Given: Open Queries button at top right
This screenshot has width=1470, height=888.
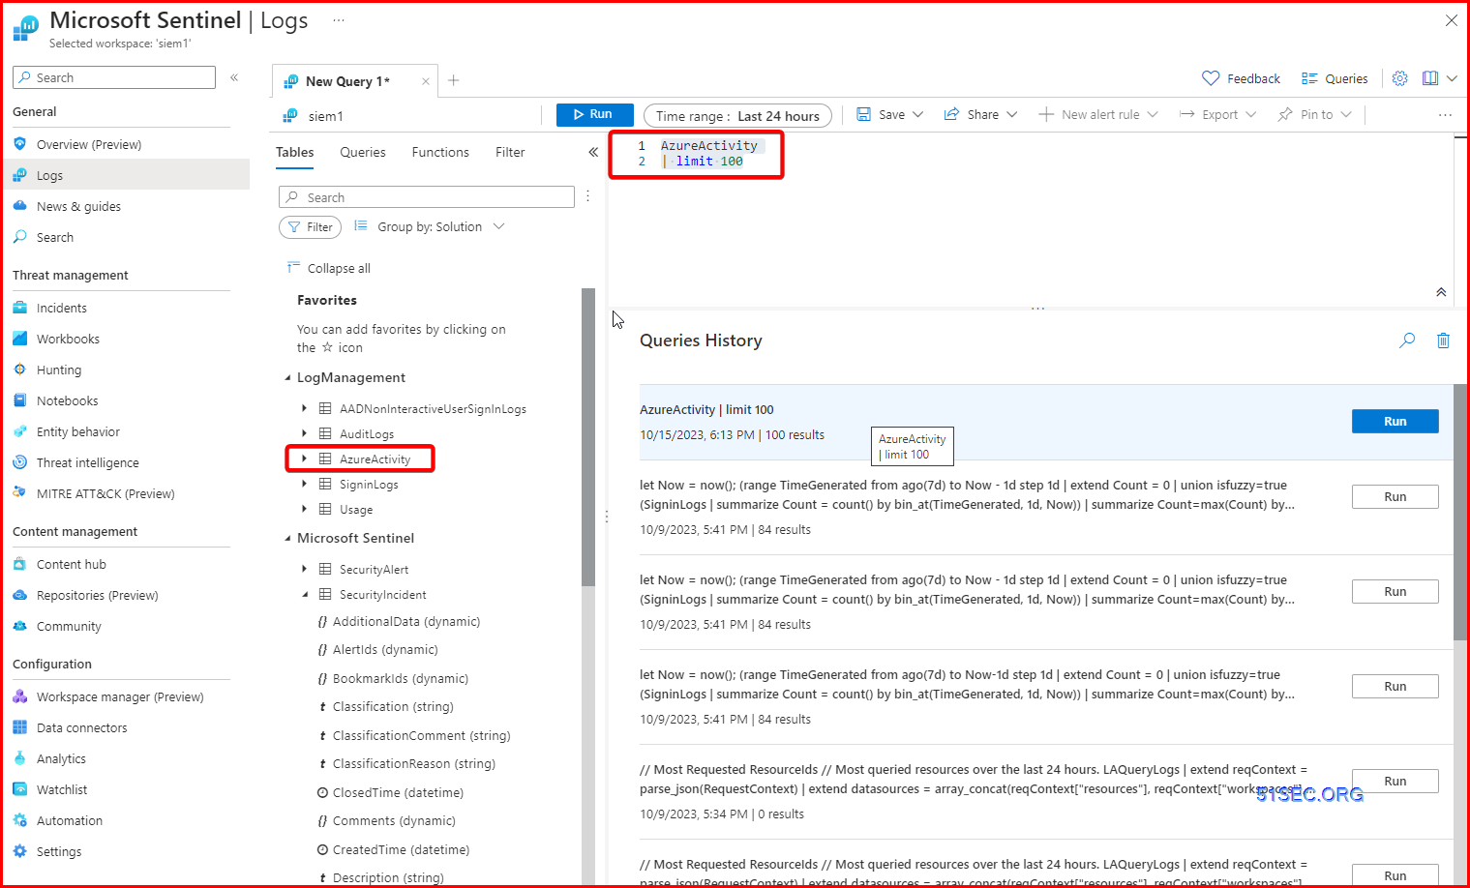Looking at the screenshot, I should click(1335, 78).
